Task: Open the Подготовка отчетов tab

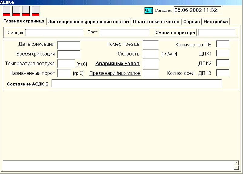Action: pos(156,22)
